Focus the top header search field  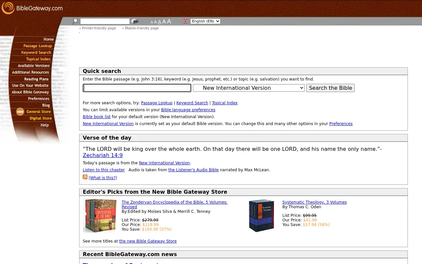pos(105,21)
